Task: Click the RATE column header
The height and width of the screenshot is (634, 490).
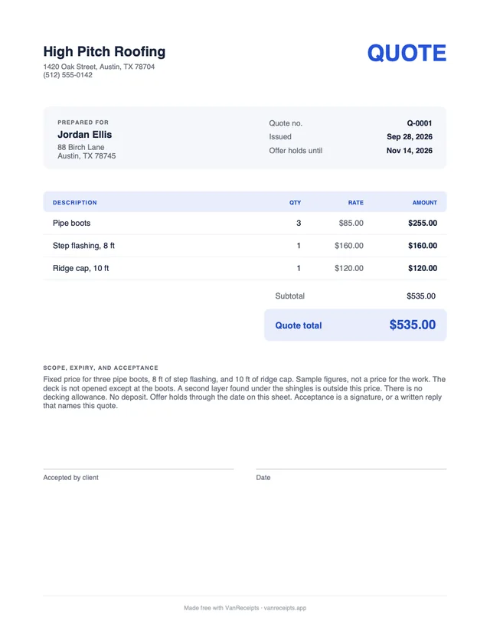Action: [356, 203]
